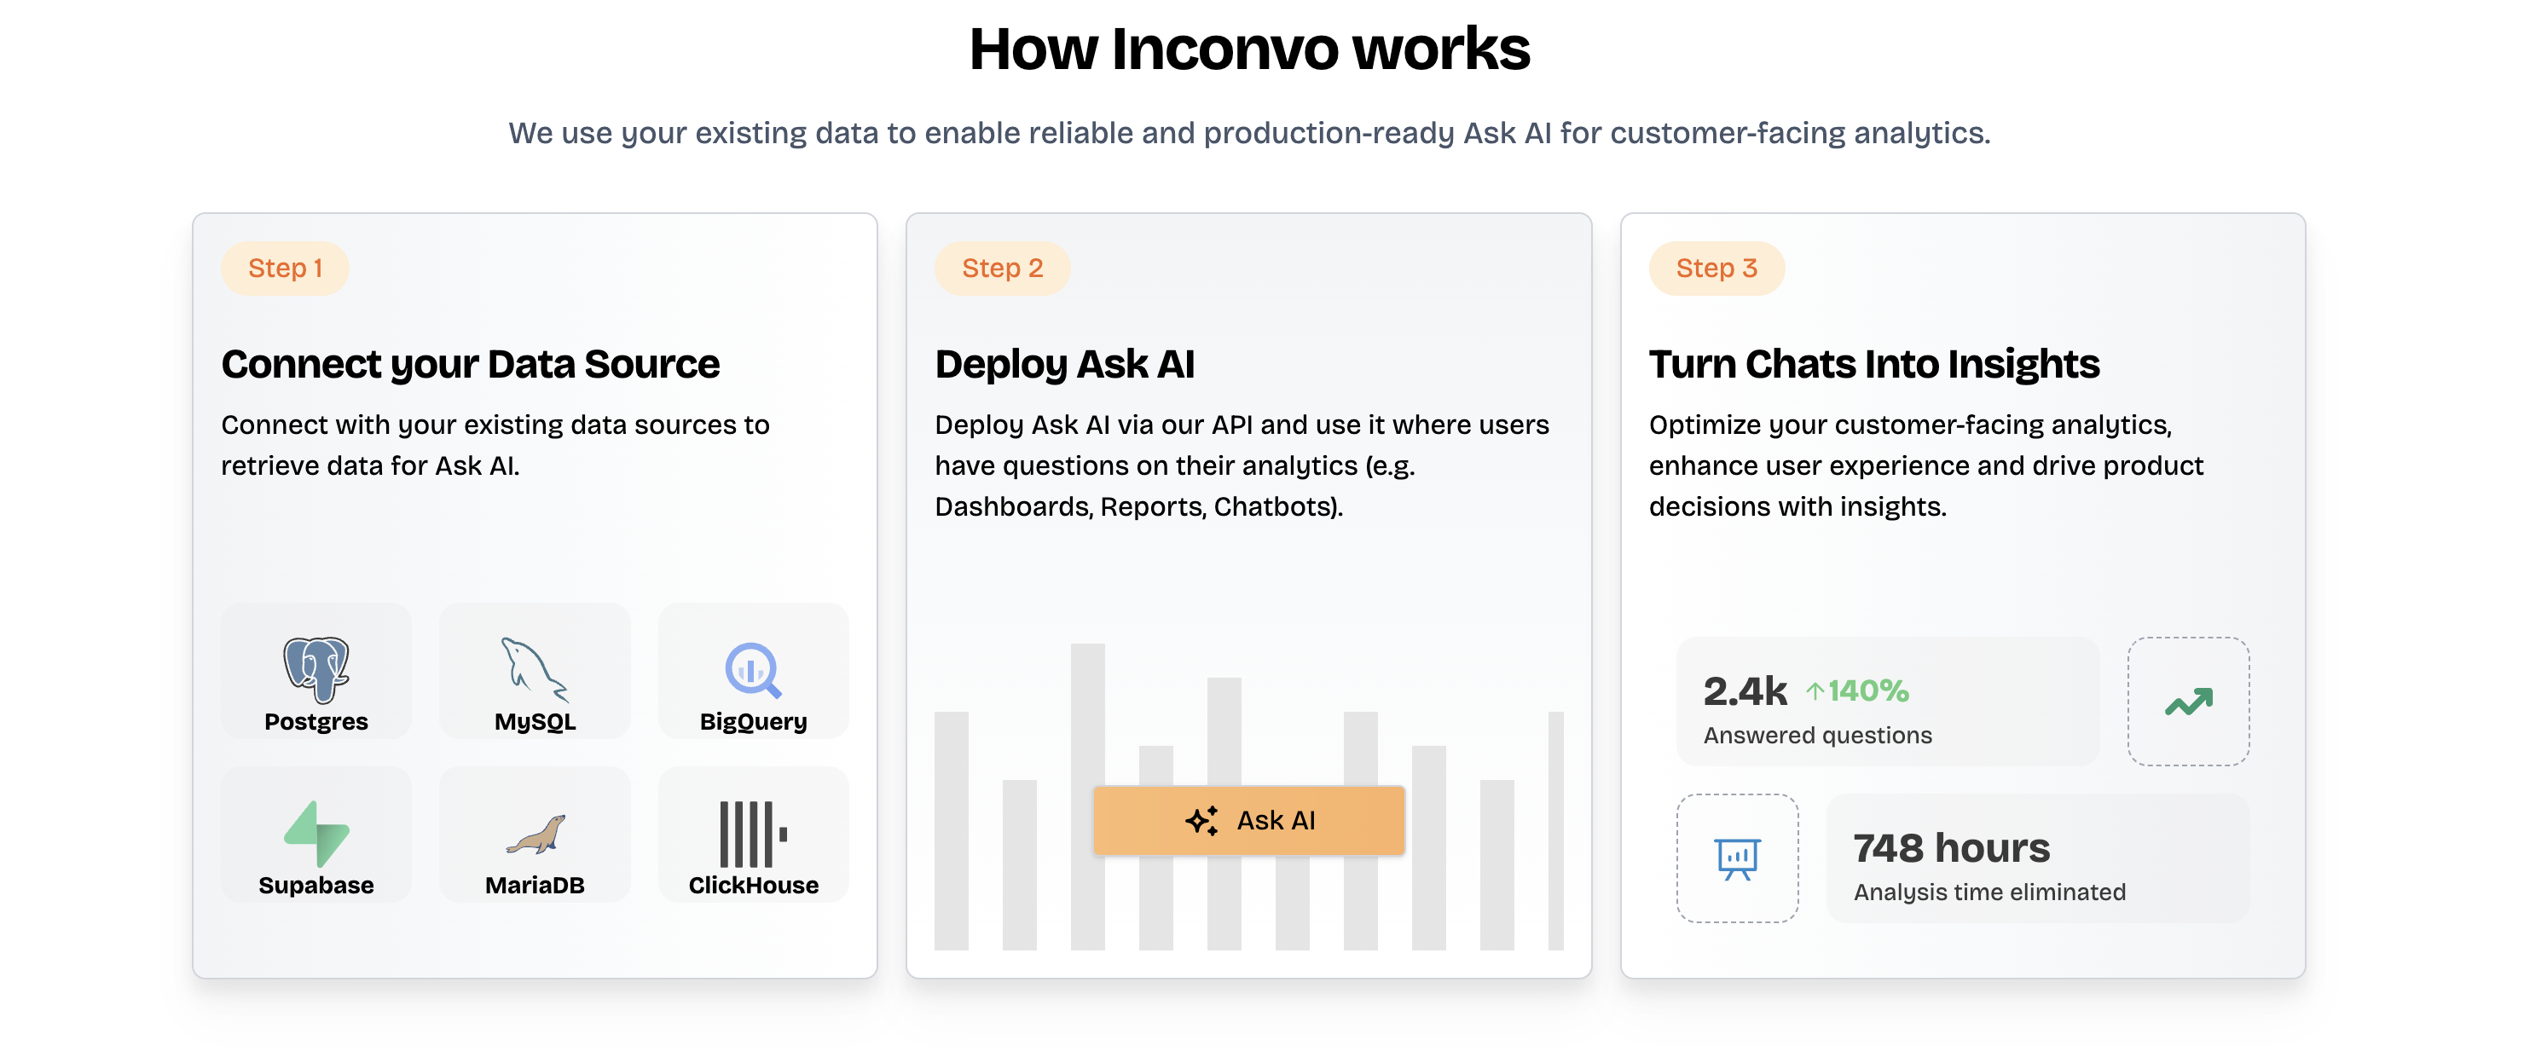The height and width of the screenshot is (1057, 2524).
Task: Click the green 140% increase indicator
Action: click(1856, 690)
